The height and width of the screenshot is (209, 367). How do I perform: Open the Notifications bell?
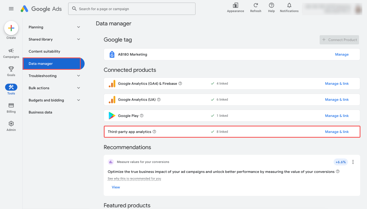click(289, 8)
